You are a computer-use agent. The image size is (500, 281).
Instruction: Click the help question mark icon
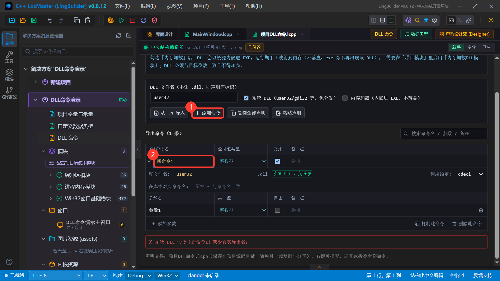click(9, 262)
